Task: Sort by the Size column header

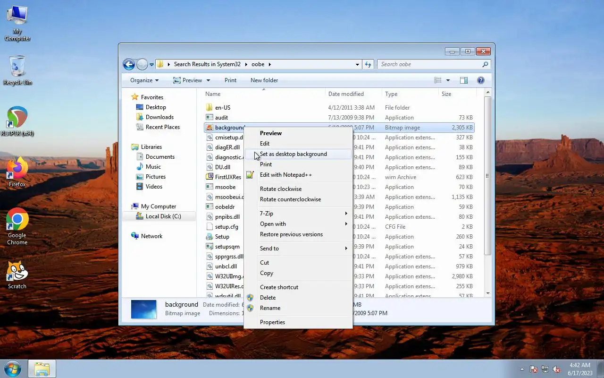Action: coord(456,94)
